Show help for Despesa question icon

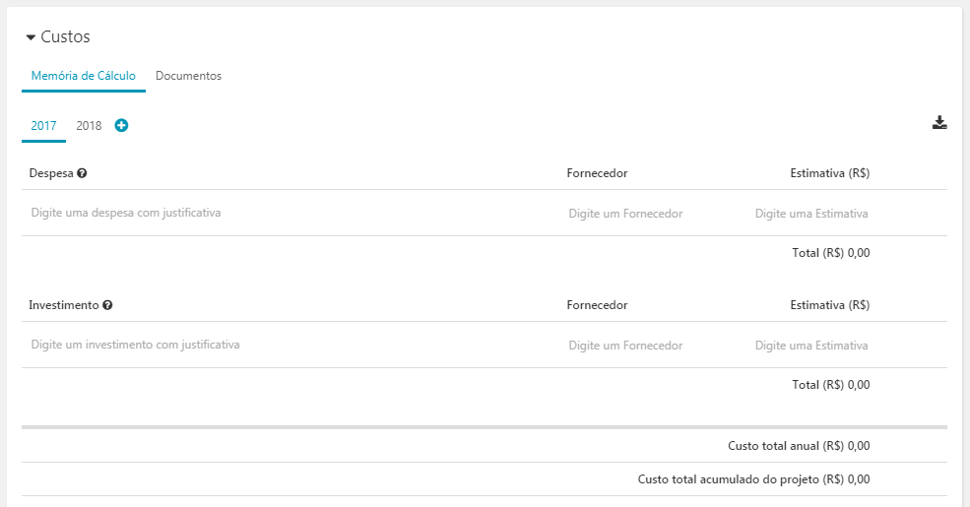[x=82, y=173]
